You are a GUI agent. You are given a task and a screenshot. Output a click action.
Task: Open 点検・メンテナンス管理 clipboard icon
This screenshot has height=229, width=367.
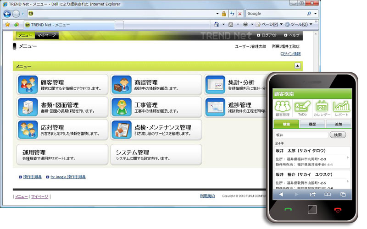[122, 130]
